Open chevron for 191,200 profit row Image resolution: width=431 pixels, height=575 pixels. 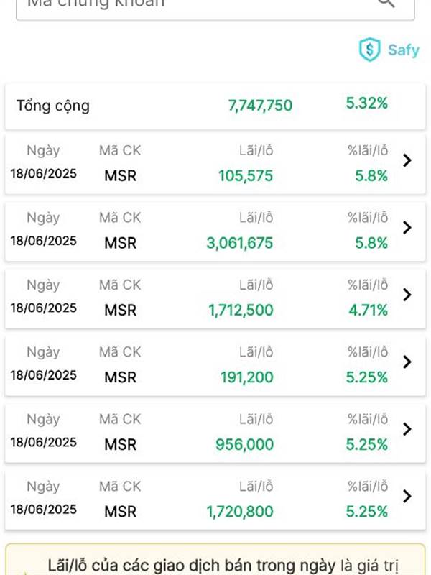(x=407, y=362)
